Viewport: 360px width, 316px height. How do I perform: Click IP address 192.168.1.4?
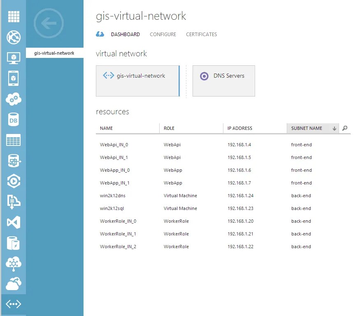(239, 145)
